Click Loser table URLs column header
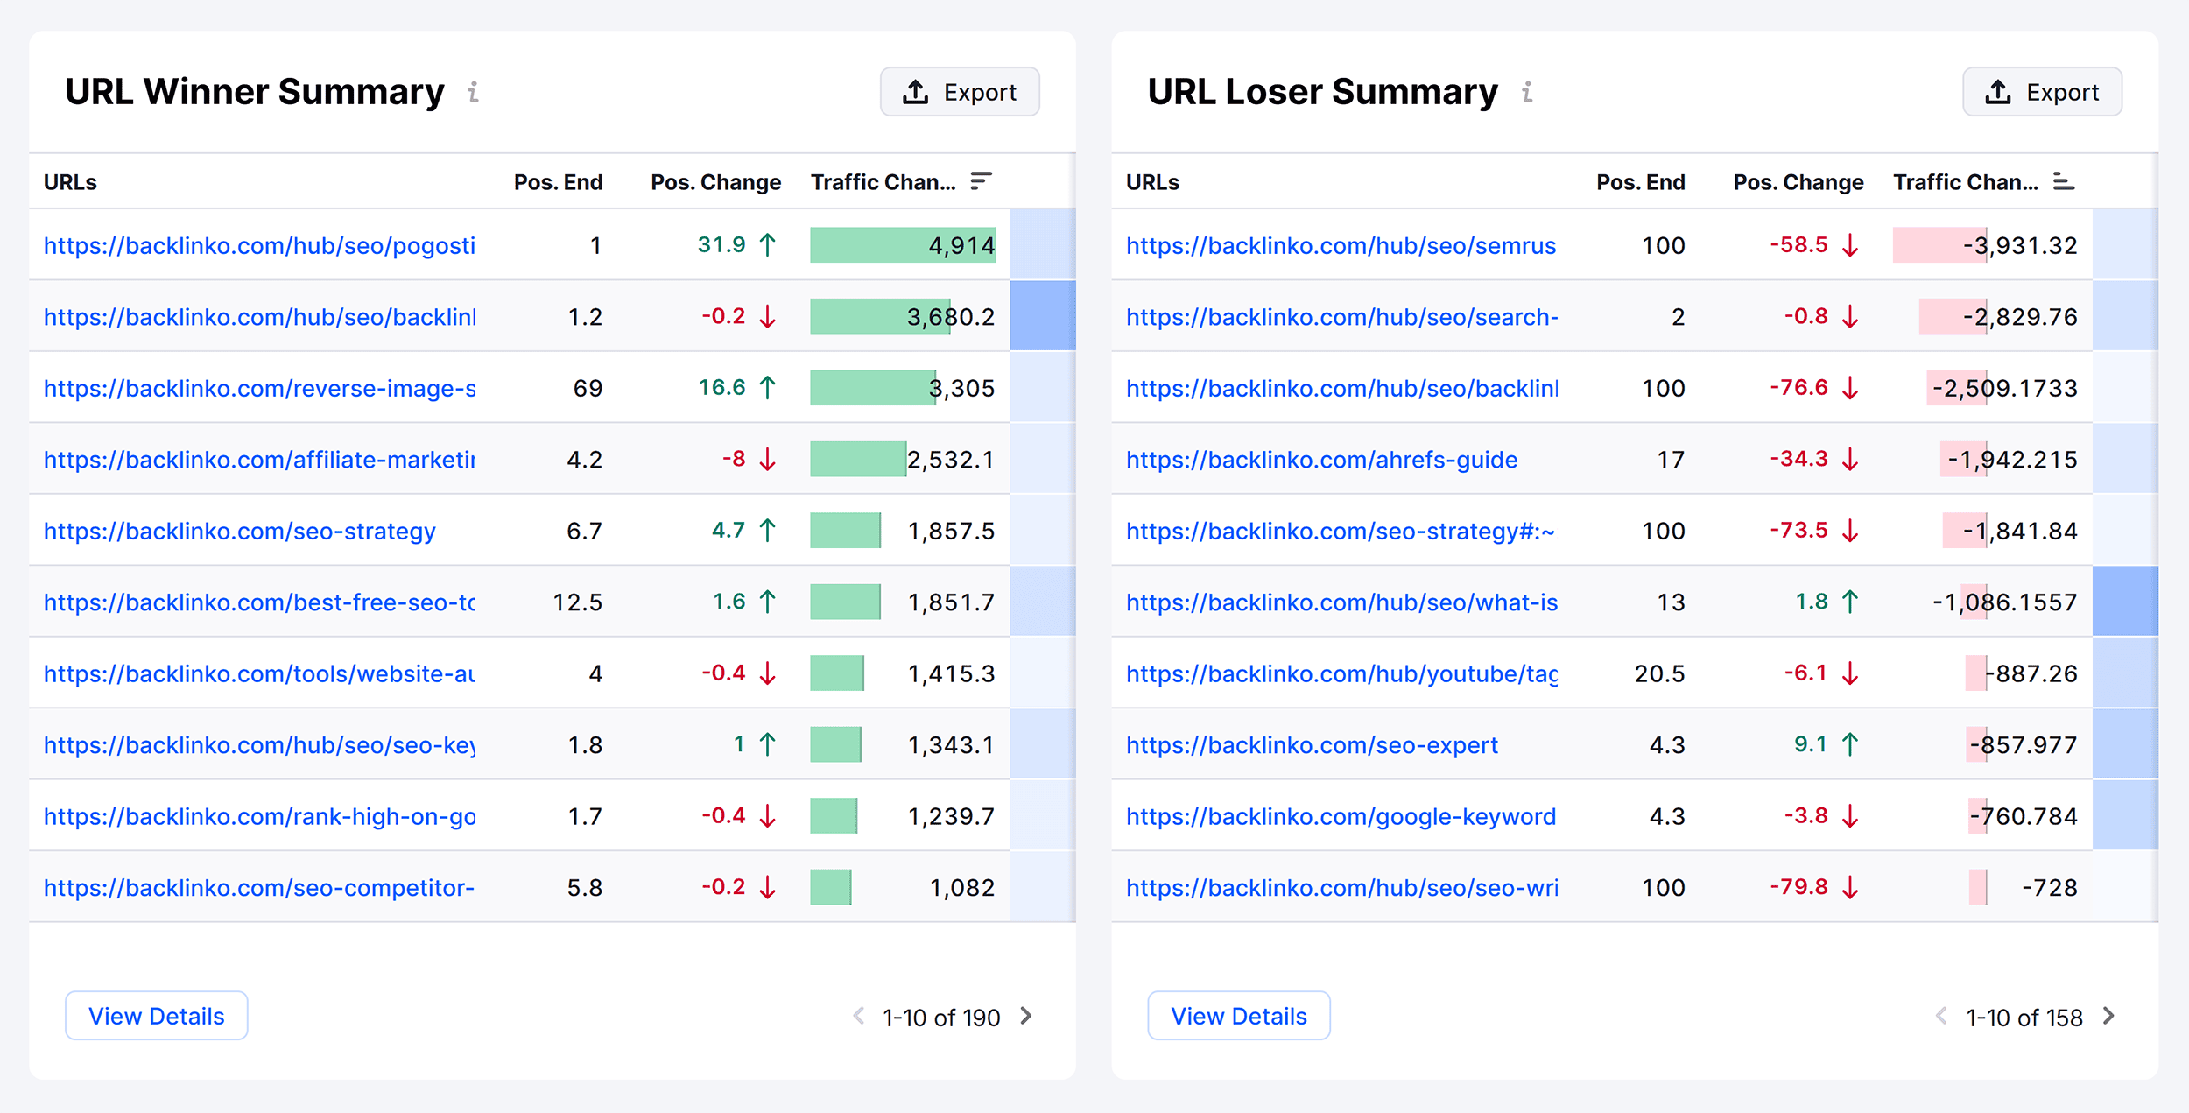 pos(1152,182)
